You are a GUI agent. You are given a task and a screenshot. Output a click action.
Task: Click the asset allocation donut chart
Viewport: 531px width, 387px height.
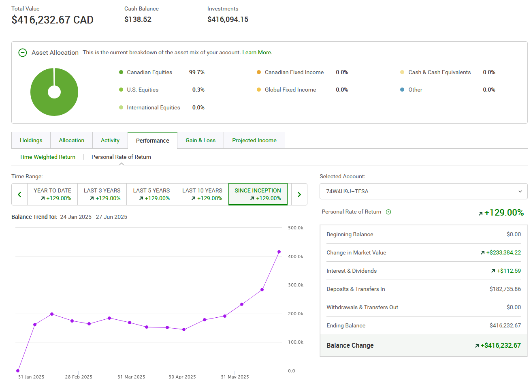(54, 92)
